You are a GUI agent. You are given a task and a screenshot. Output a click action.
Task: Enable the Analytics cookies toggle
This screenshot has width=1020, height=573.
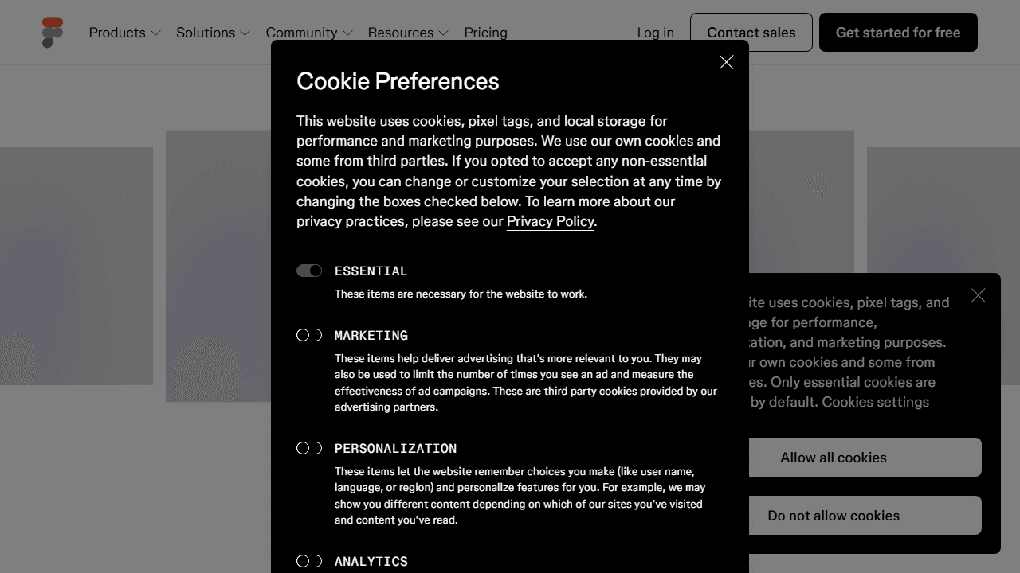(309, 561)
